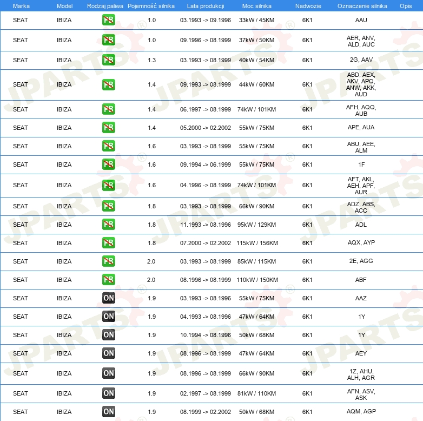
Task: Select the 33kW / 45KM power cell
Action: pyautogui.click(x=256, y=20)
